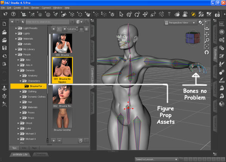Open the Tips tab
The image size is (226, 162).
(x=14, y=148)
